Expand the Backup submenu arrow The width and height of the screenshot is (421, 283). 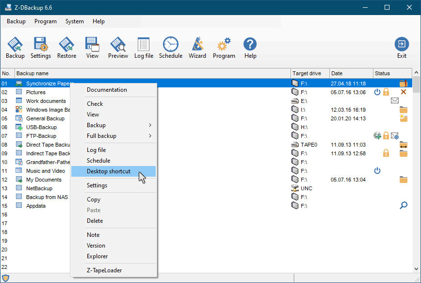pyautogui.click(x=150, y=125)
